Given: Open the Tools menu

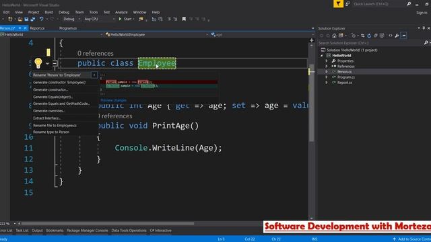Looking at the screenshot, I should [94, 12].
